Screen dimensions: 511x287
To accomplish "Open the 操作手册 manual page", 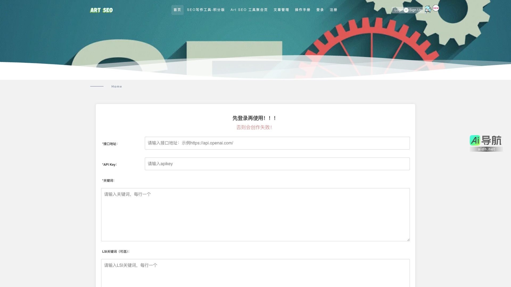I will click(x=302, y=10).
